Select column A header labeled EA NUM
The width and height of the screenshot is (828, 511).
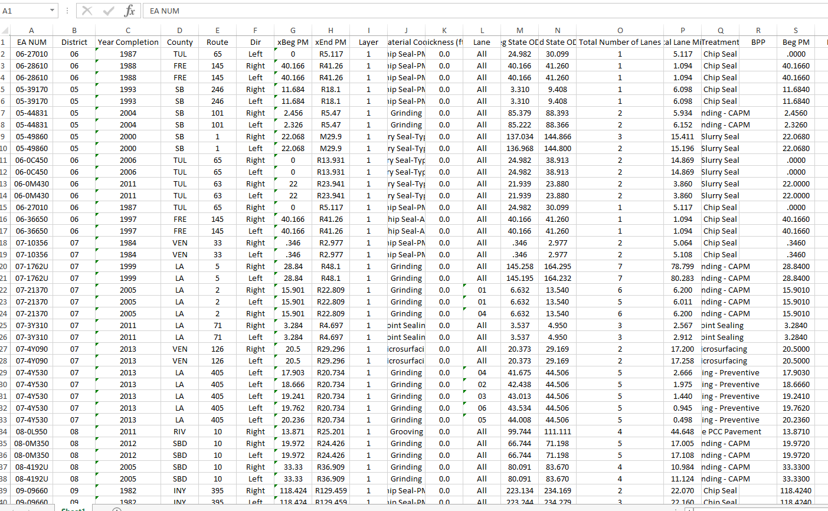pos(31,30)
